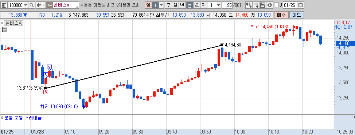The image size is (355, 135).
Task: Click the best ask price 13,890
Action: (179, 15)
